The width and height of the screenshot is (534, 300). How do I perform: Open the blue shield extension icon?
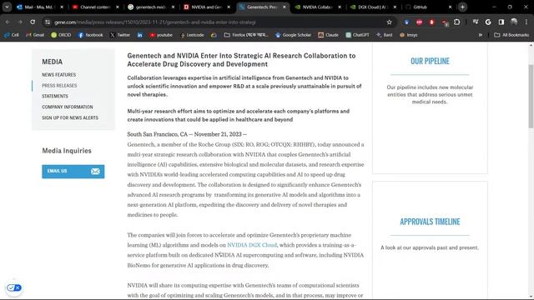pos(406,22)
